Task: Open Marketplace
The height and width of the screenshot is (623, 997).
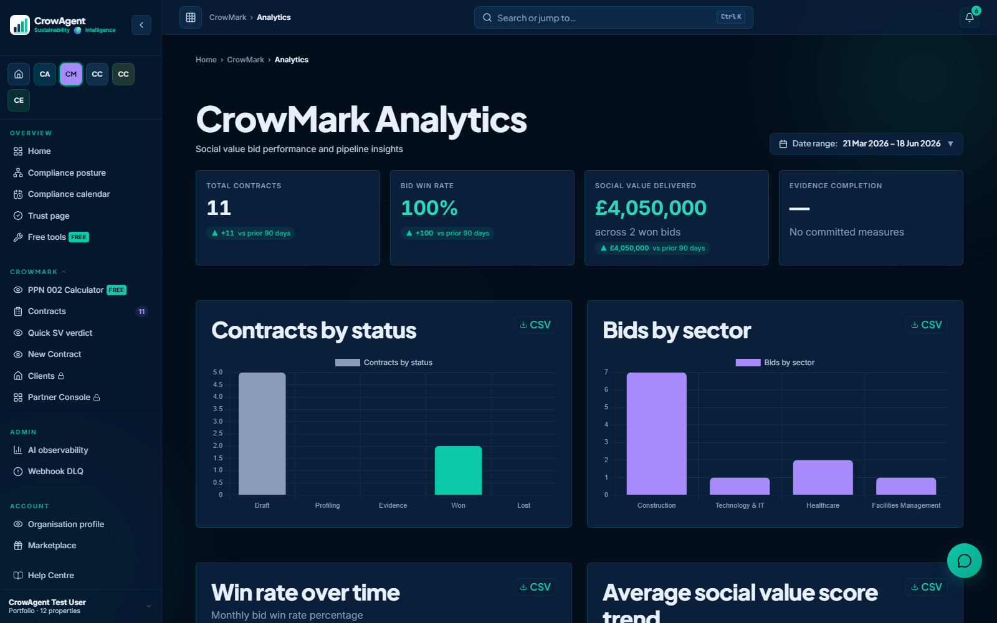Action: 80,546
